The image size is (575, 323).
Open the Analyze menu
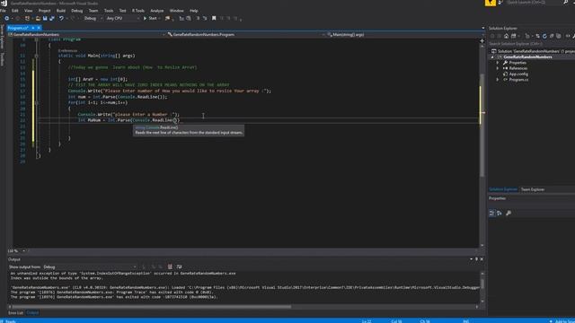click(x=156, y=11)
